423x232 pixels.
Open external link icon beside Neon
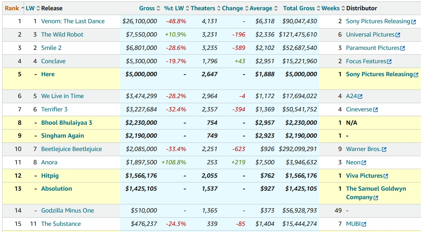(364, 163)
